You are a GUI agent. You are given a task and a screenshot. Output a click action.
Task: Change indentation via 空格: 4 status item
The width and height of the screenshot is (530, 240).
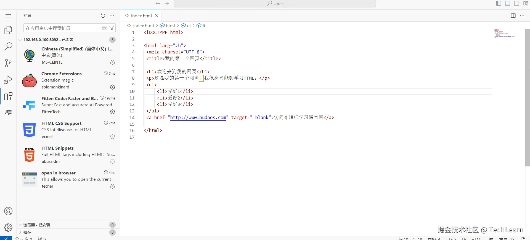[434, 239]
